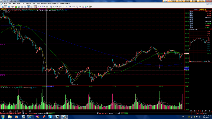Select the yellow ellipse annotation on the chart
212x119 pixels.
pyautogui.click(x=16, y=28)
